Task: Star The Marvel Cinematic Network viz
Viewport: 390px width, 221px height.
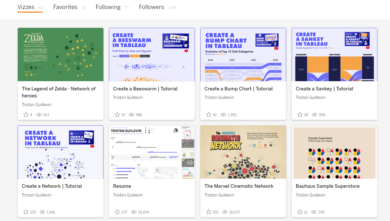Action: (x=209, y=212)
